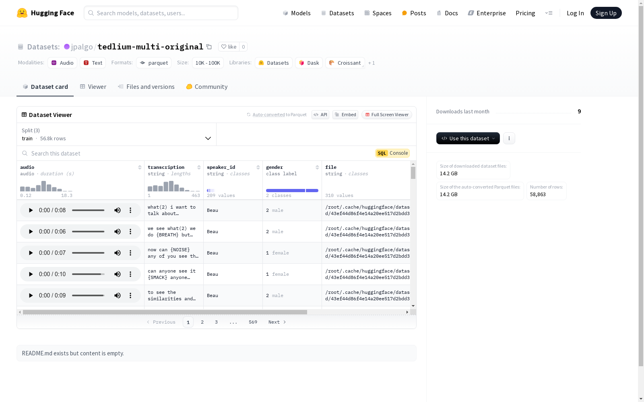
Task: Open the jpalgo user profile
Action: tap(82, 47)
